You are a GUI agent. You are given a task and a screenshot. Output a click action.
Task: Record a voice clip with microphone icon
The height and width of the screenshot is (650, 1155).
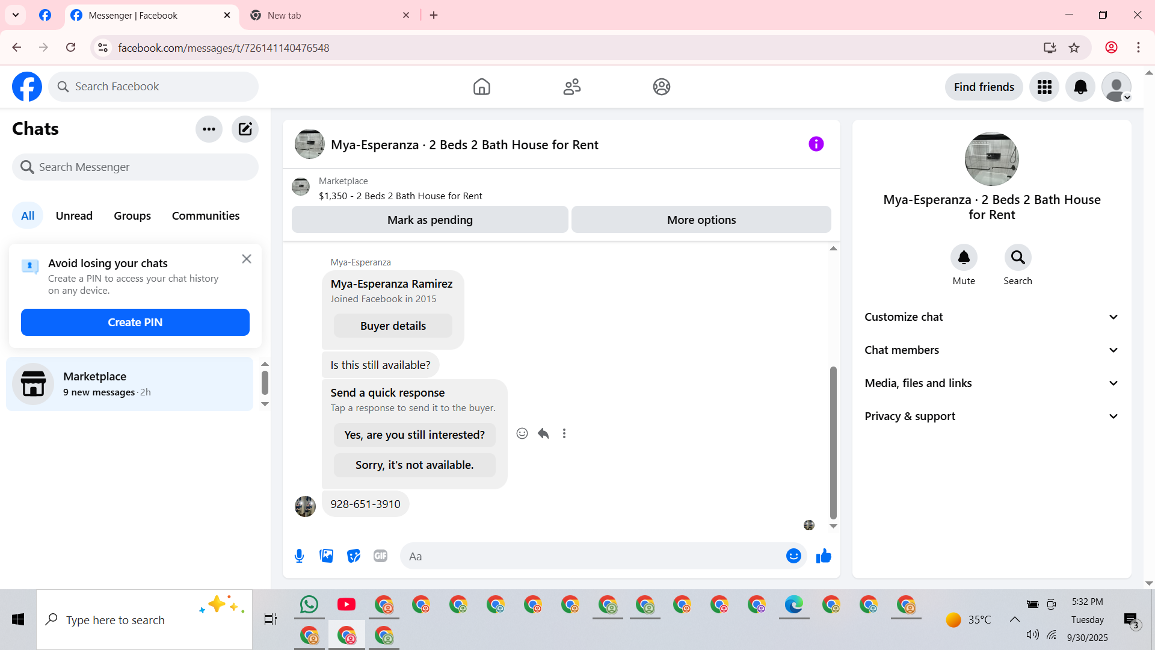[x=299, y=556]
